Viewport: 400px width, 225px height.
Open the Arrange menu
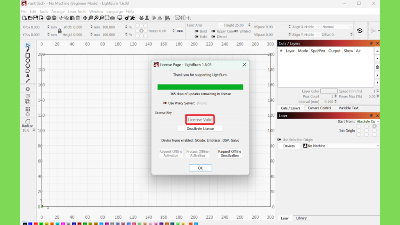pyautogui.click(x=58, y=11)
